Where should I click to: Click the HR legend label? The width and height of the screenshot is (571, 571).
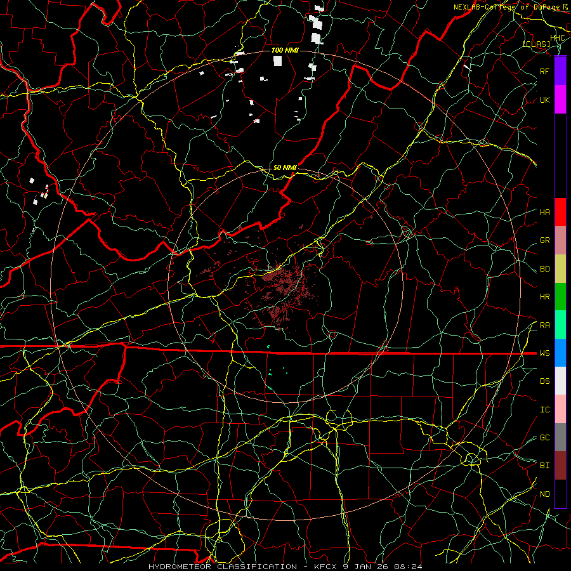pos(545,297)
